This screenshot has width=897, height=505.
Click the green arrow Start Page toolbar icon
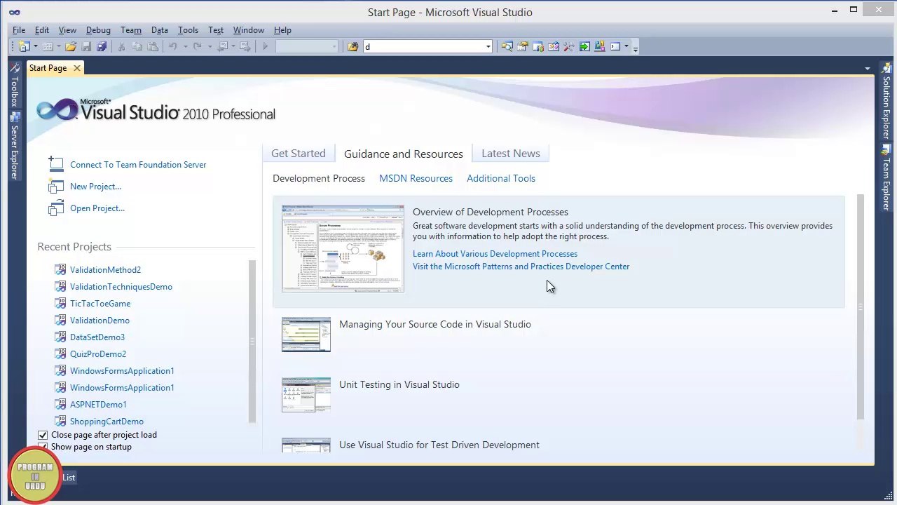coord(584,47)
